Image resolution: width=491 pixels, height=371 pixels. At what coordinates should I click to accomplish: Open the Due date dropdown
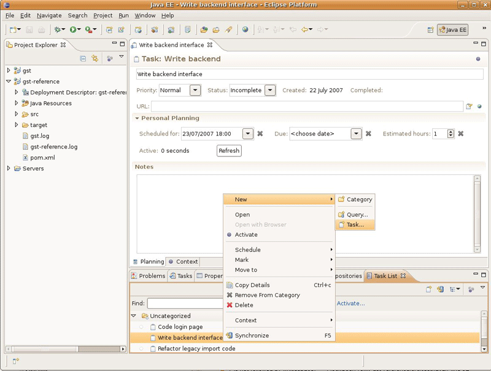click(x=356, y=134)
